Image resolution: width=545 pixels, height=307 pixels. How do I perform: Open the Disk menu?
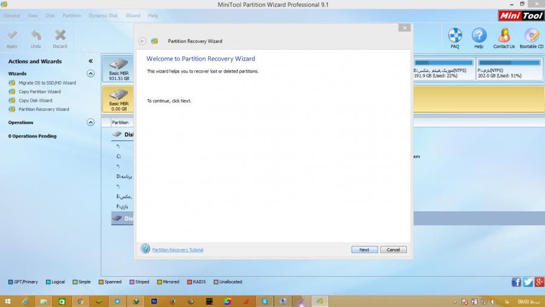point(50,16)
